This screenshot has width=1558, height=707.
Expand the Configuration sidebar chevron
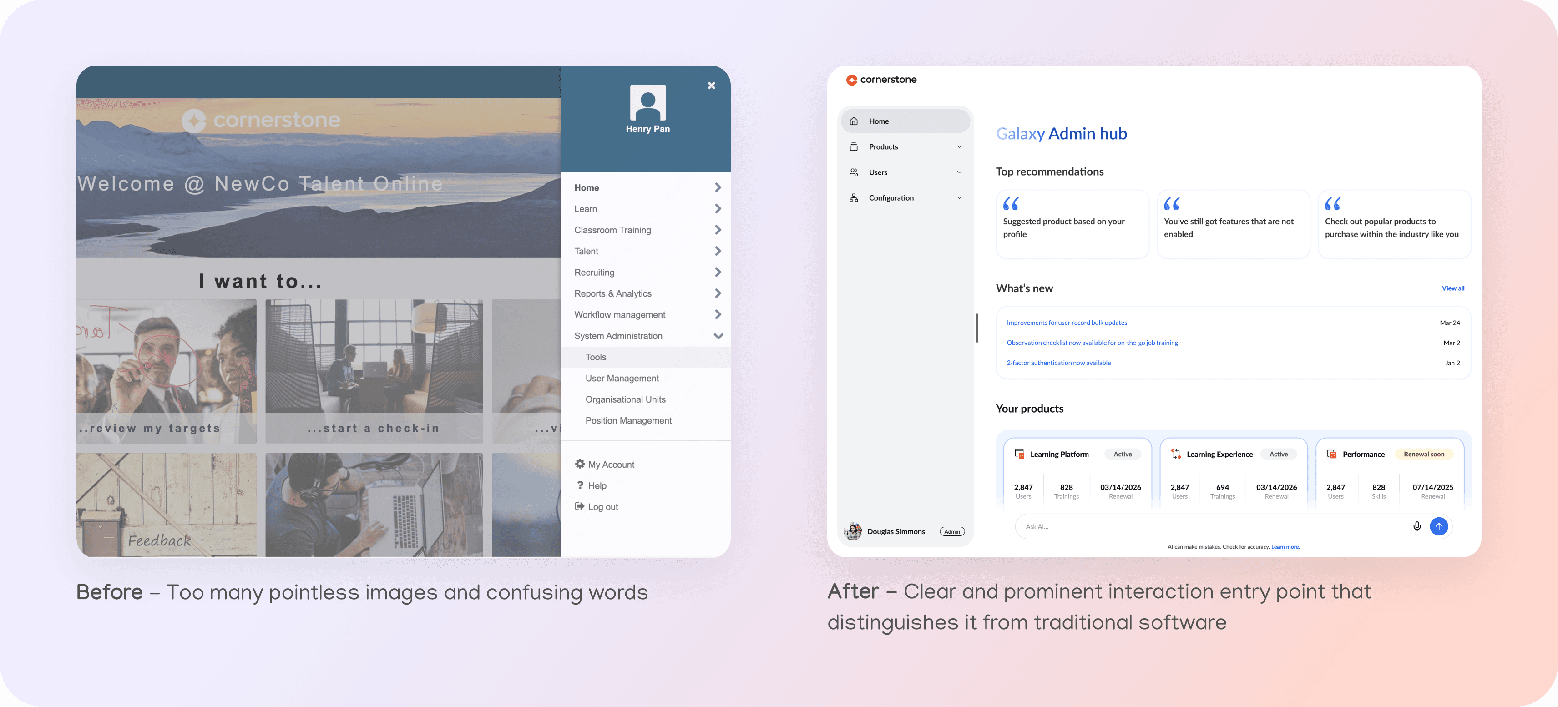tap(959, 198)
